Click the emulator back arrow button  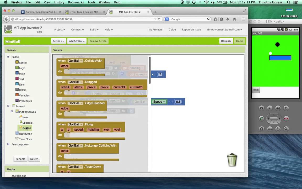[278, 129]
